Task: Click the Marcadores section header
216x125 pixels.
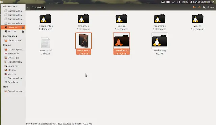Action: coord(10,36)
